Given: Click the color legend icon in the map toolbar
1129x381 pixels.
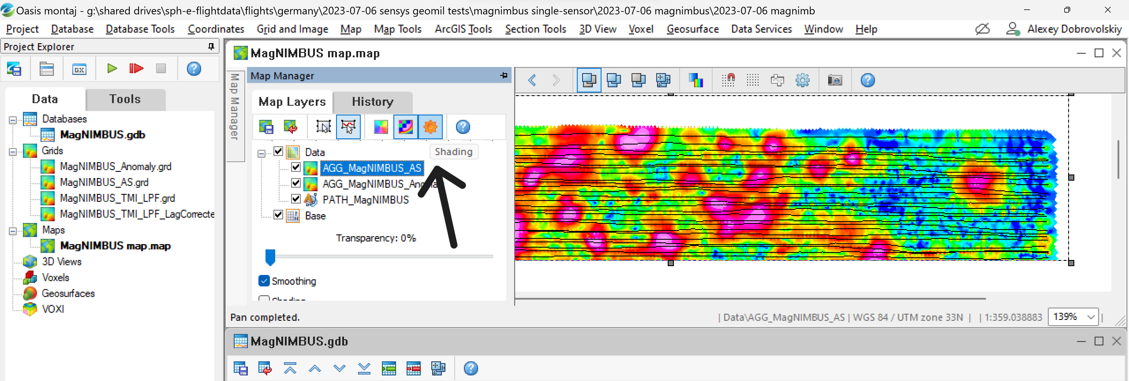Looking at the screenshot, I should coord(696,80).
